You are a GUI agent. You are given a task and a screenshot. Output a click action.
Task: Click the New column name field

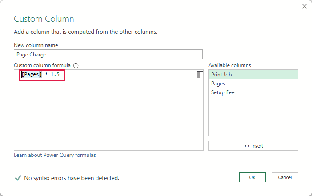pos(108,54)
